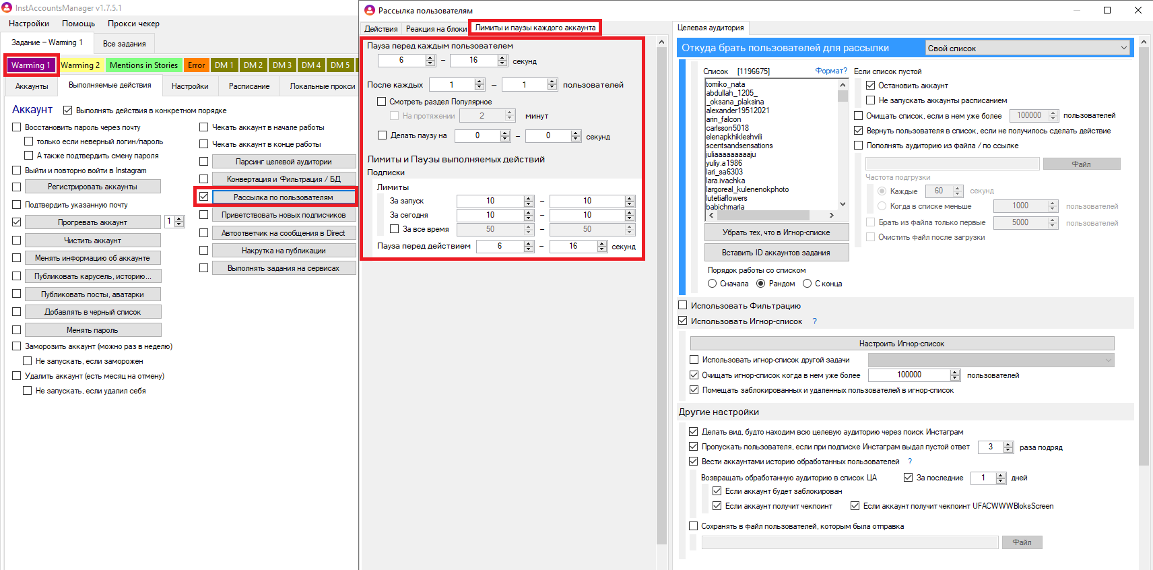
Task: Click Убрать тех, что в Игнор-списке
Action: tap(776, 232)
